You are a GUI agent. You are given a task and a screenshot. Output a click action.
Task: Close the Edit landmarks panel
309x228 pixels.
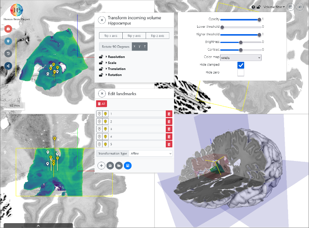(102, 94)
